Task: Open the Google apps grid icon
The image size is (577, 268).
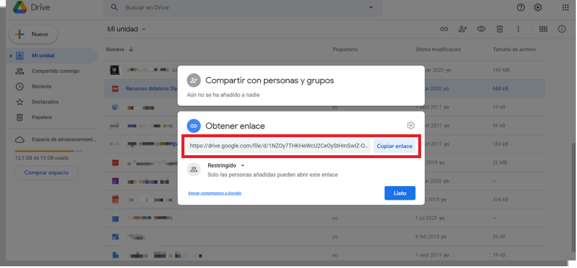Action: (x=565, y=8)
